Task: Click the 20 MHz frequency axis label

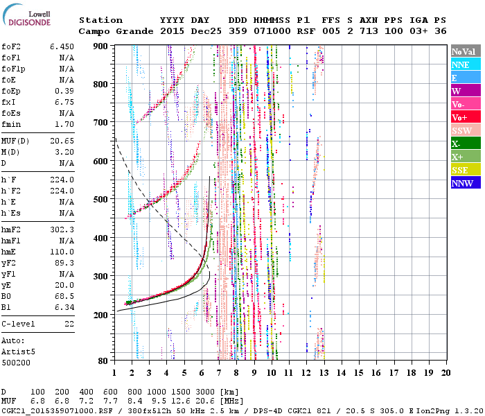Action: point(446,373)
